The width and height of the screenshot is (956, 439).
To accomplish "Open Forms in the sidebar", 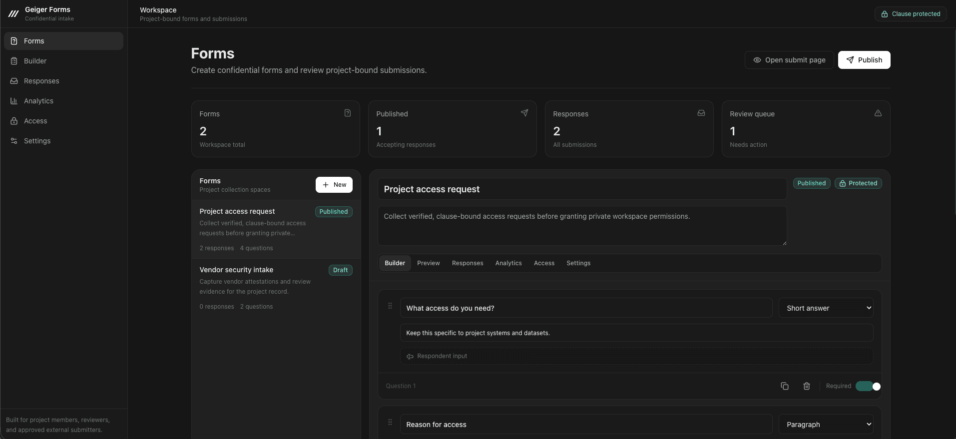I will click(x=63, y=41).
